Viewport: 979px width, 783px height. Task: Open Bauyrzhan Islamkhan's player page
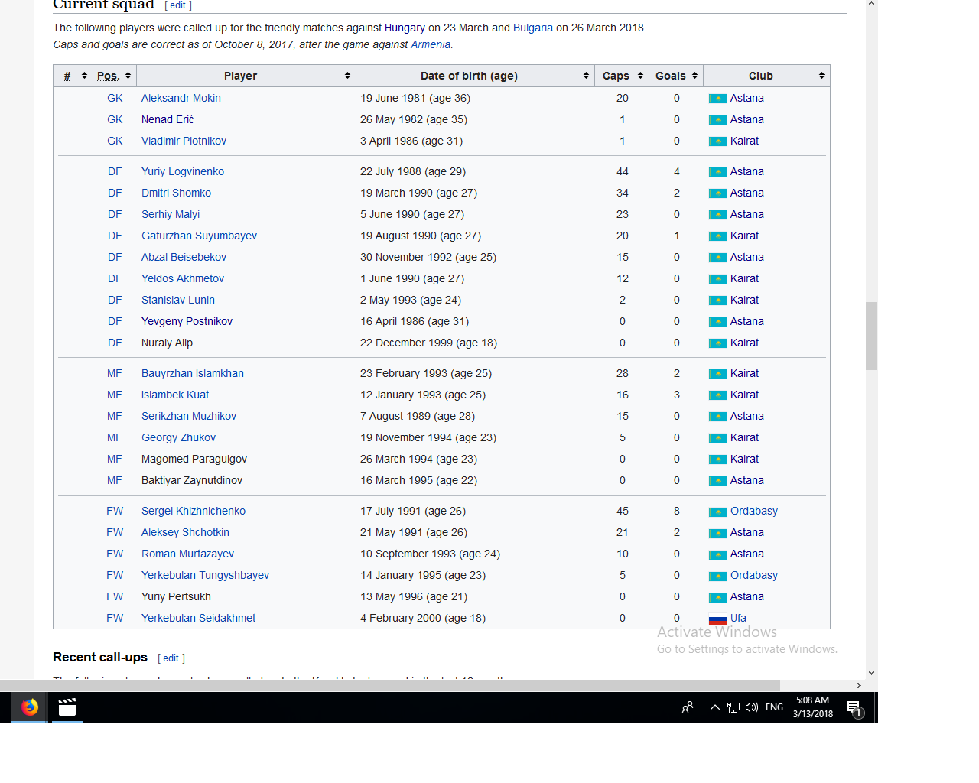[x=193, y=373]
